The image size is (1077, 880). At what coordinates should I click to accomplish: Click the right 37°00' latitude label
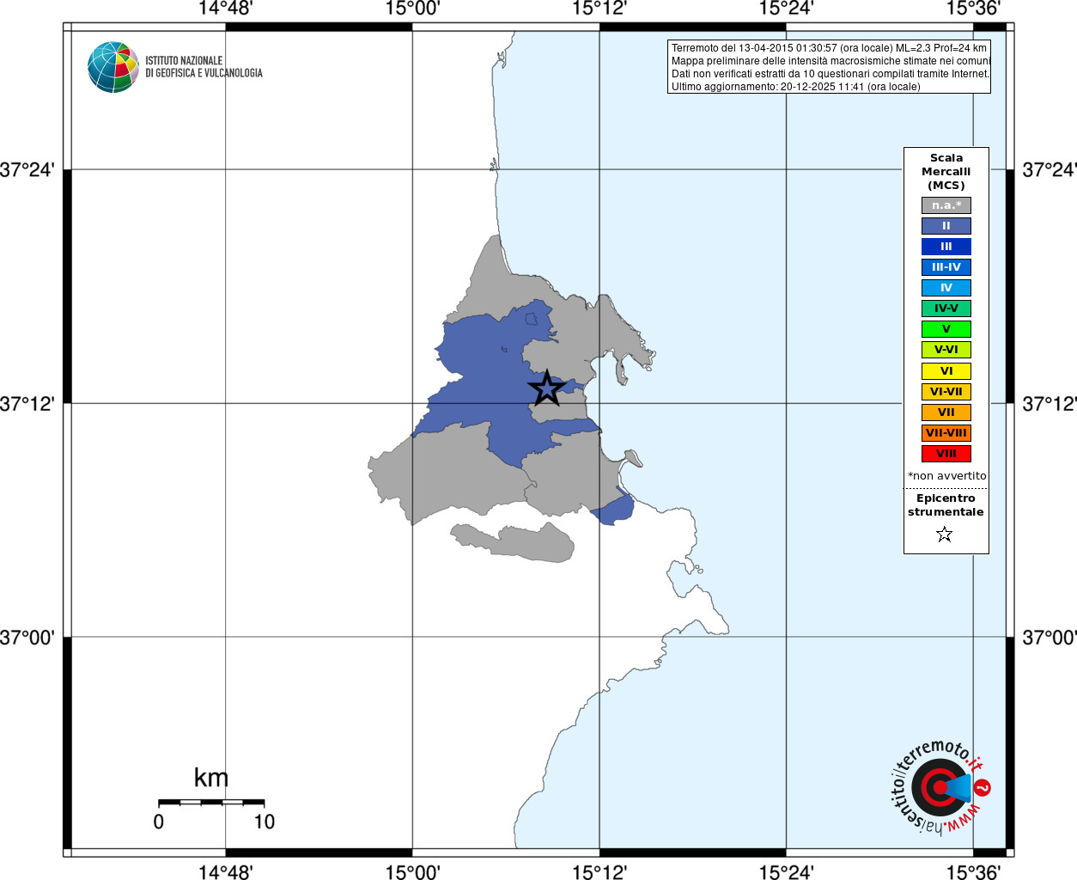(x=1049, y=638)
